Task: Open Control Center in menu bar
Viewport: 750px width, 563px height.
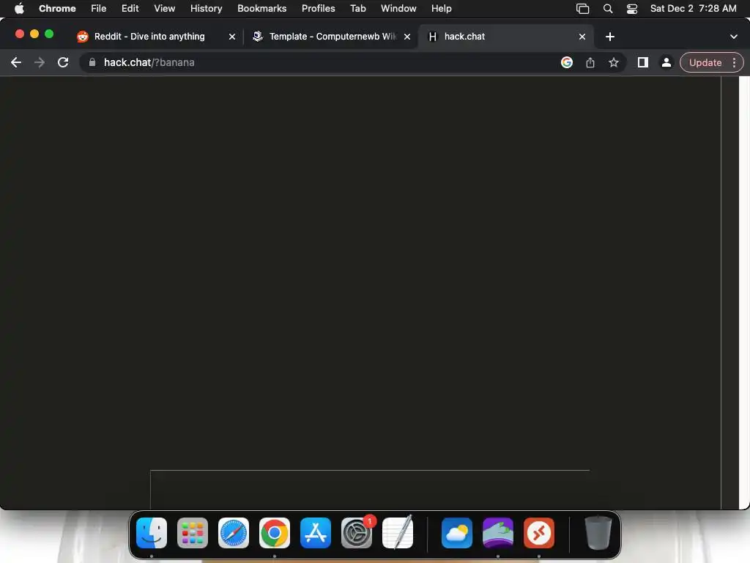Action: 632,9
